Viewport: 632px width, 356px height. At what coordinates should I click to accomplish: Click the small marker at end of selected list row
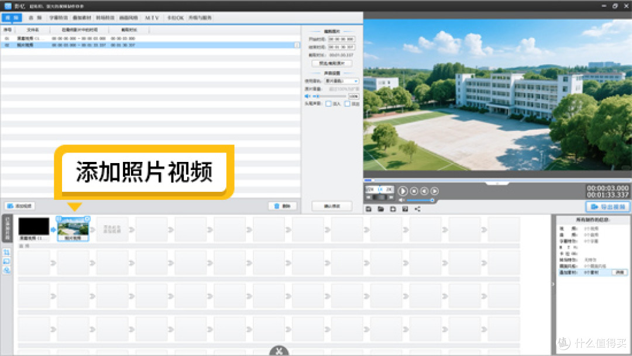coord(297,45)
